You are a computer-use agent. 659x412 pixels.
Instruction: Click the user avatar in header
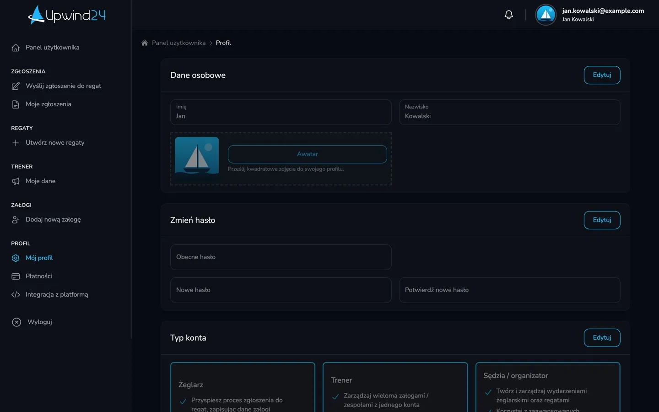click(x=546, y=15)
